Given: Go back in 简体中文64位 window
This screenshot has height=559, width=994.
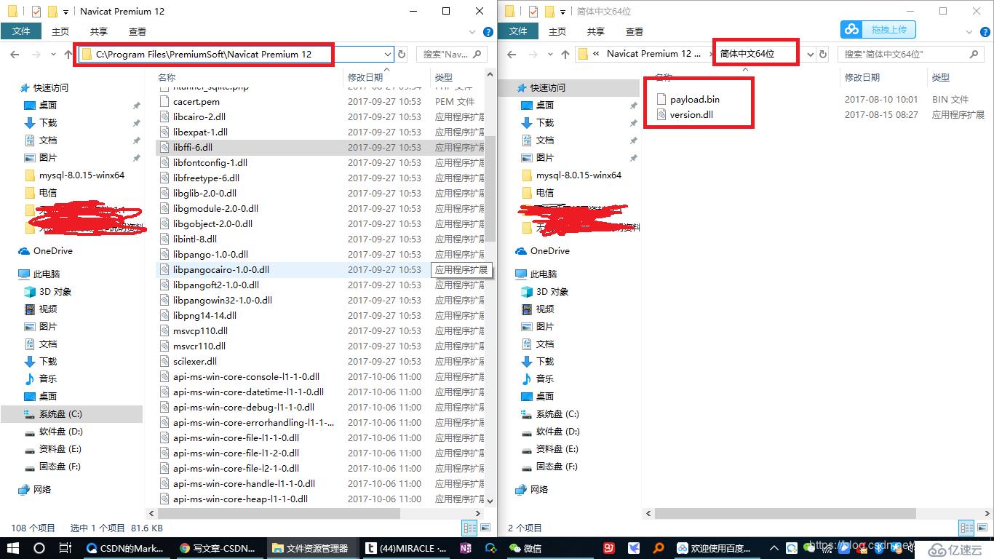Looking at the screenshot, I should 512,54.
